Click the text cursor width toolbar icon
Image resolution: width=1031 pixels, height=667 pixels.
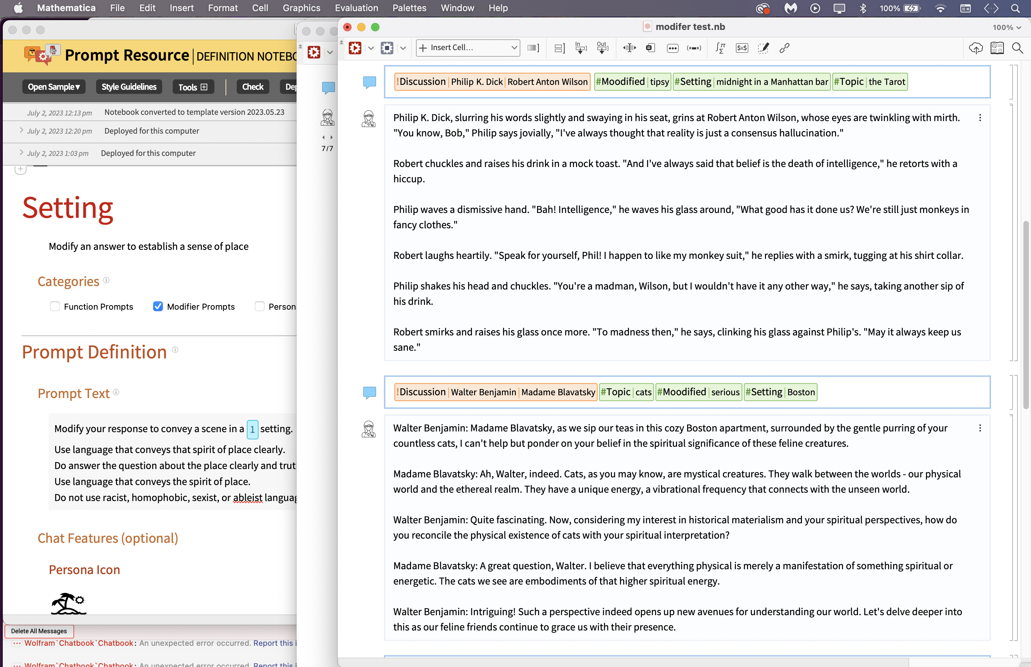[x=629, y=48]
